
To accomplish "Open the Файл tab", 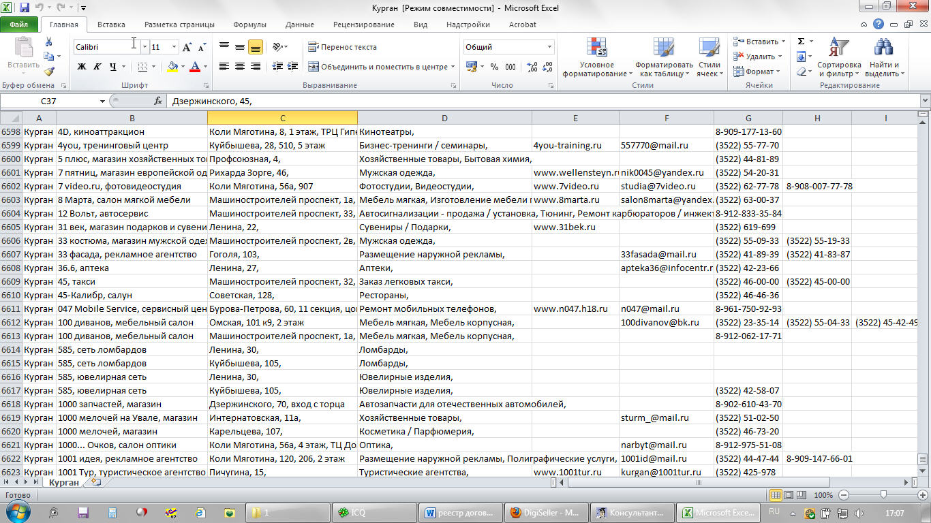I will coord(19,25).
